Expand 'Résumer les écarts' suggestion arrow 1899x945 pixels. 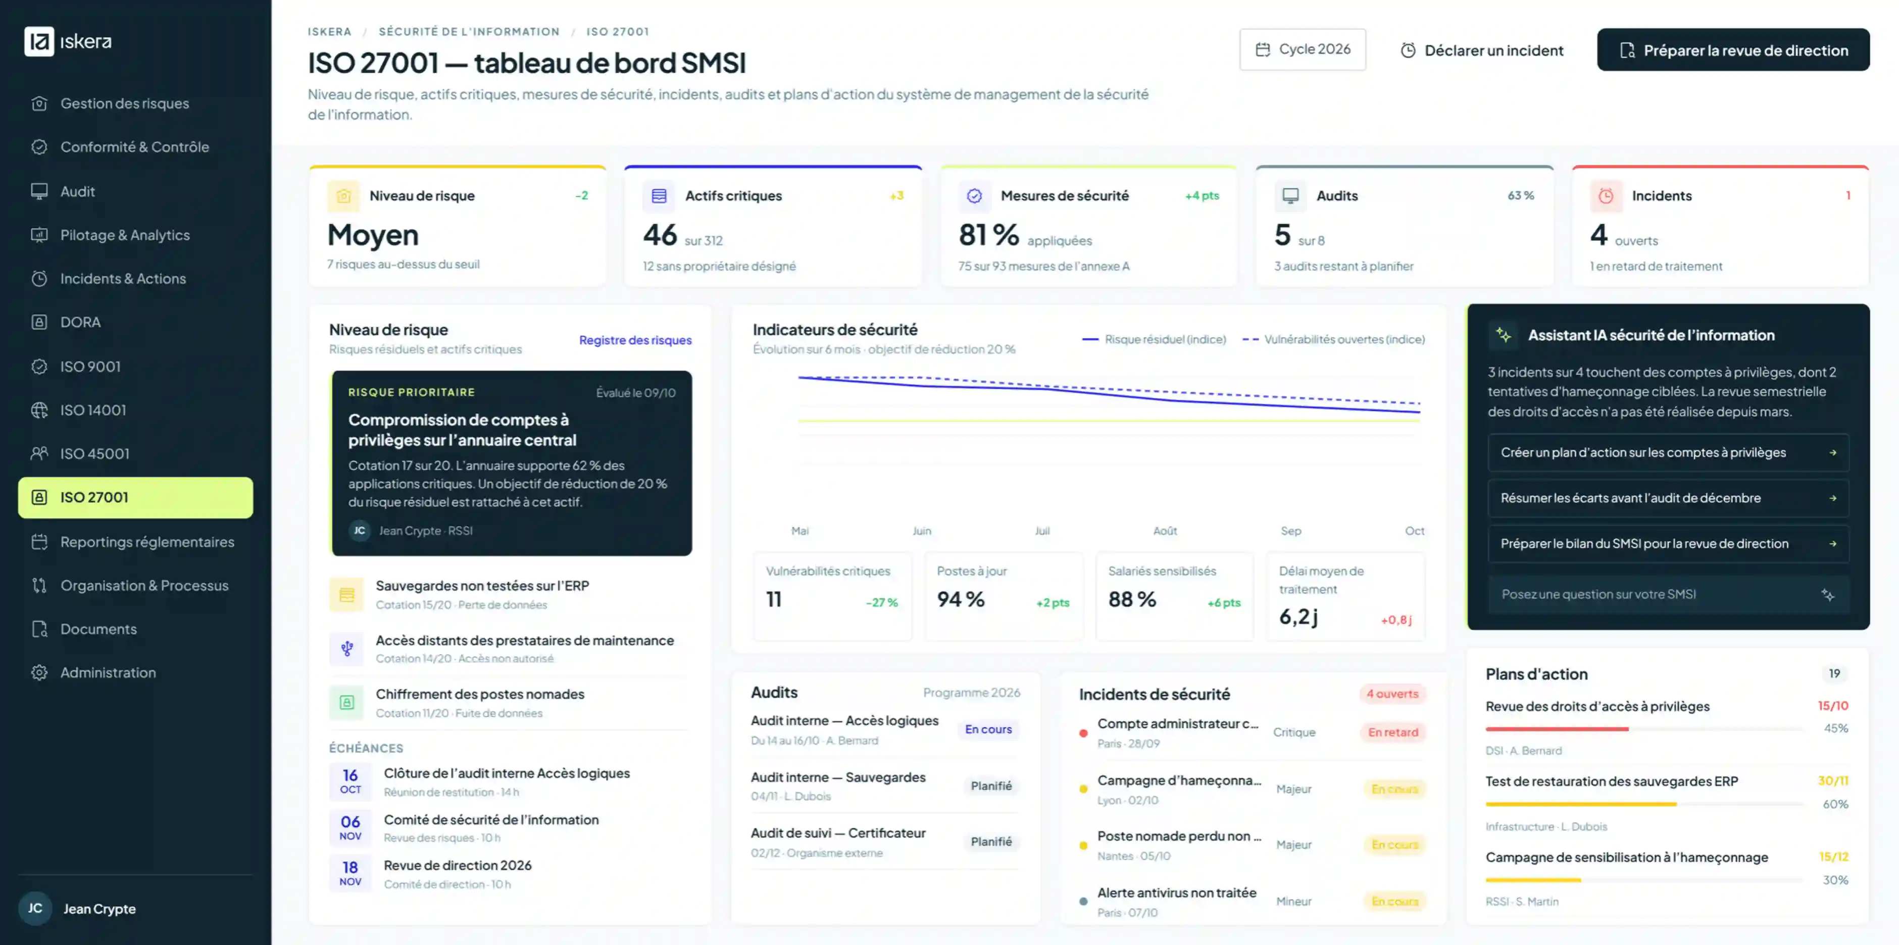point(1833,499)
